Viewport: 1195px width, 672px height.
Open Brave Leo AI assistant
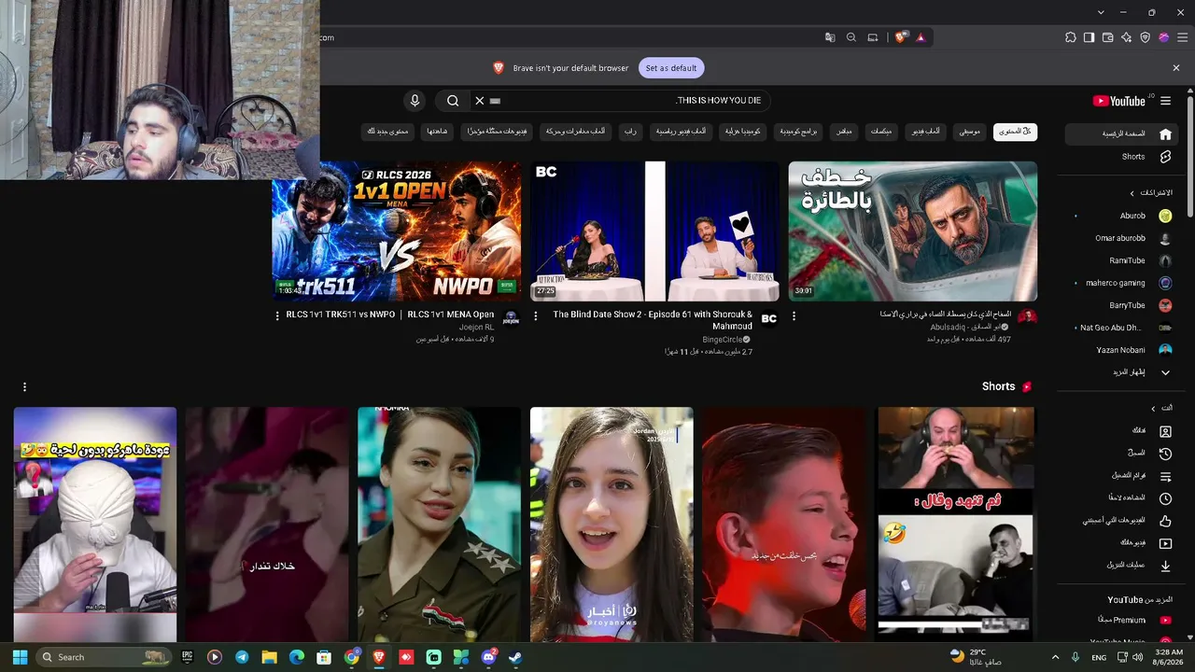(1127, 37)
